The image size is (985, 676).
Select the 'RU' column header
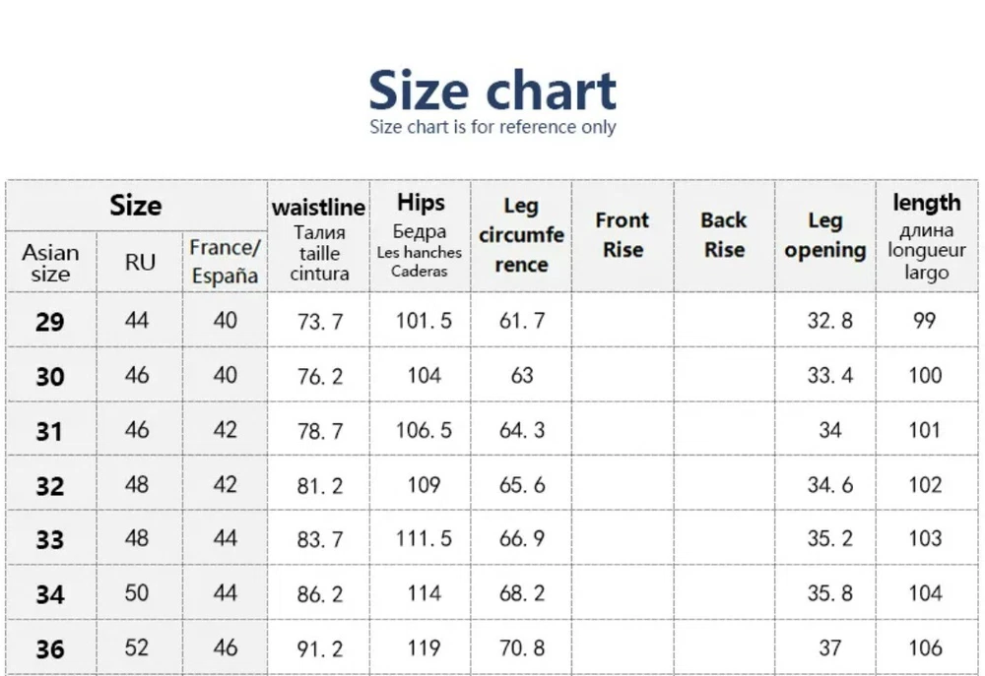pos(139,263)
